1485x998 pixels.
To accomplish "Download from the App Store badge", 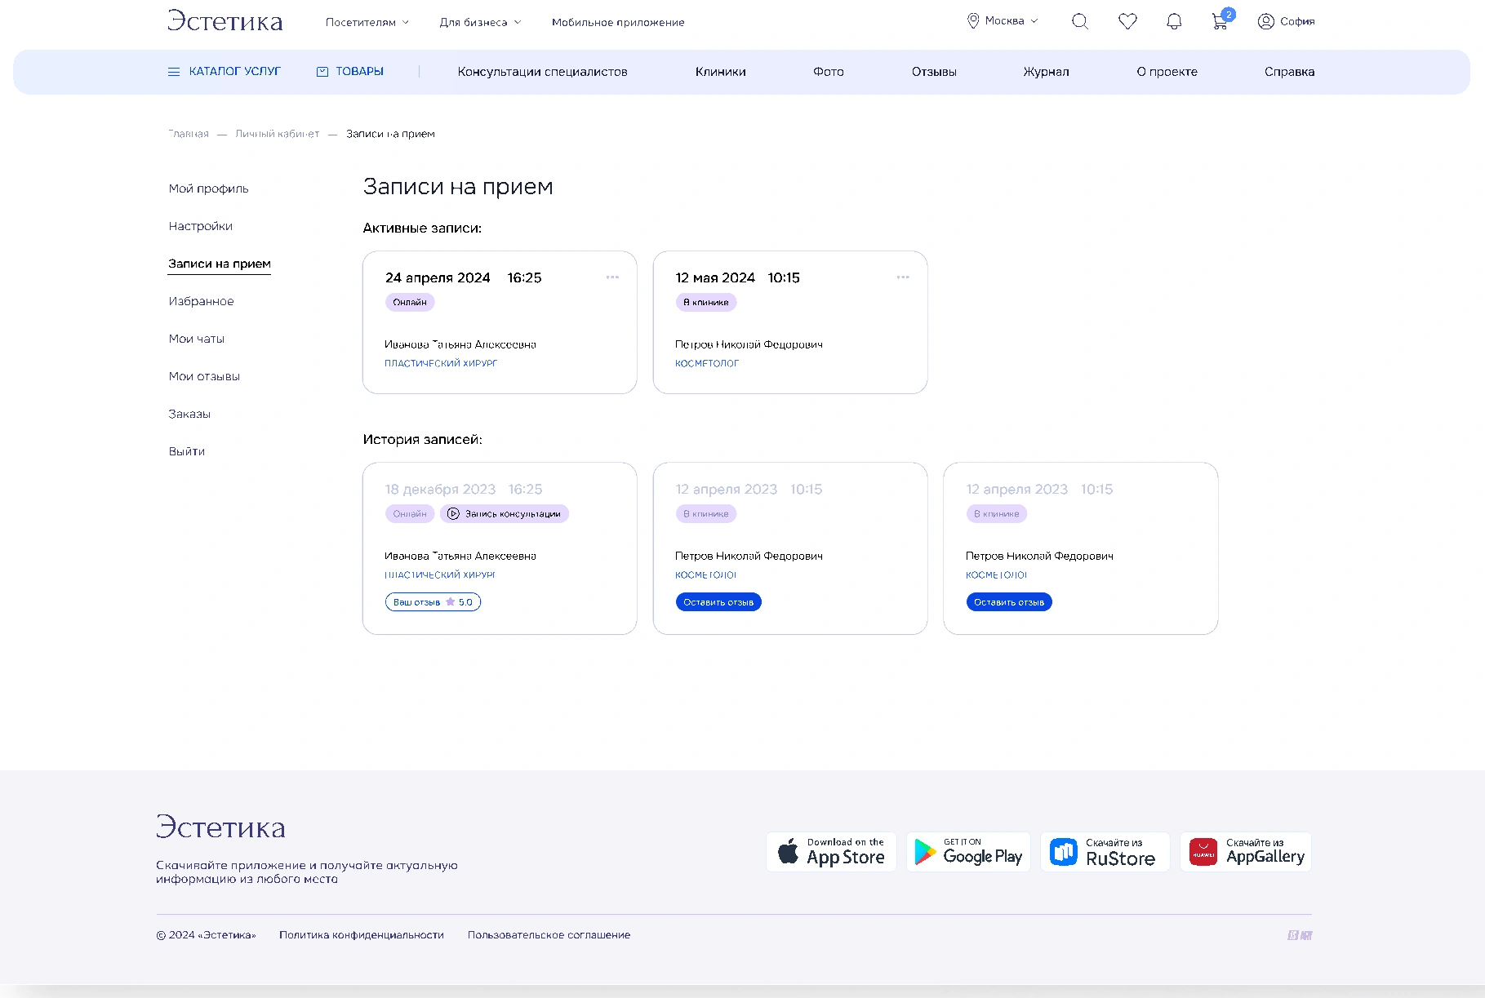I will pos(831,852).
